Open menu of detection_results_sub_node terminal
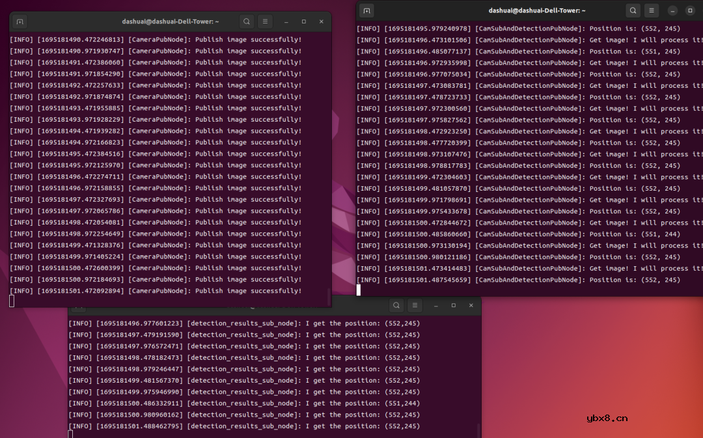The image size is (703, 438). 415,305
